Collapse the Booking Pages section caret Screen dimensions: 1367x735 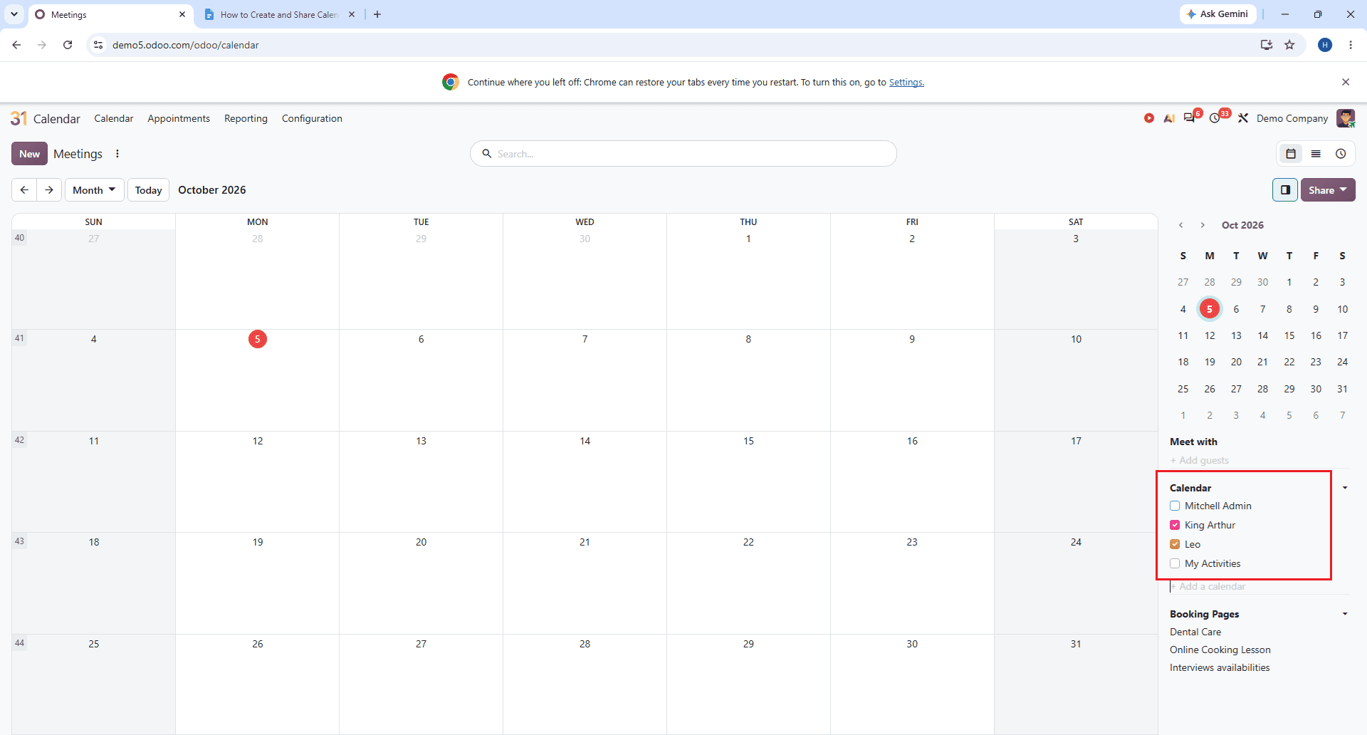(1345, 614)
